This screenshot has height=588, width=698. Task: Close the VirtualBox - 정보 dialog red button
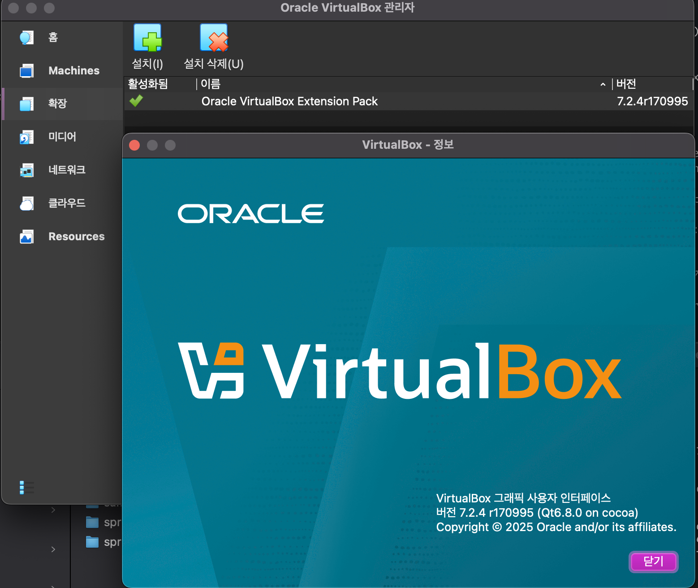coord(134,145)
